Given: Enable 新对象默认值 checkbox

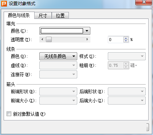Looking at the screenshot, I should tap(9, 114).
